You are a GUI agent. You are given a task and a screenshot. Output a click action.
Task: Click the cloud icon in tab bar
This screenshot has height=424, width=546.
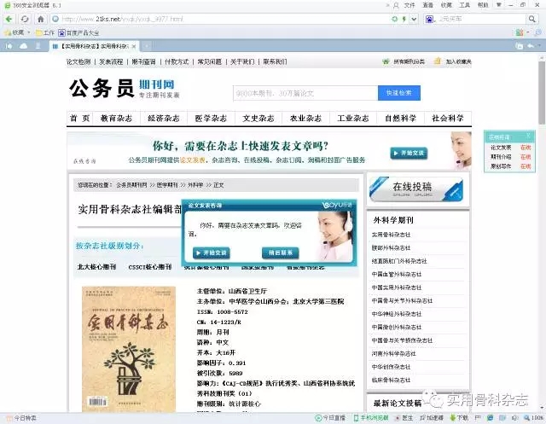tap(23, 46)
